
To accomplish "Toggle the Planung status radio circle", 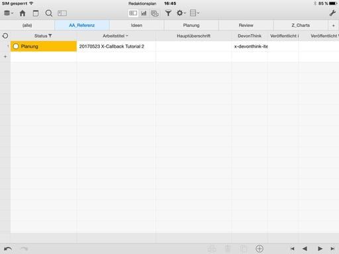I will (16, 46).
